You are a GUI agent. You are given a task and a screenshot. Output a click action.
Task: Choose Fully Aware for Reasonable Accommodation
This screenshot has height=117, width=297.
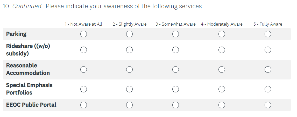coord(268,69)
